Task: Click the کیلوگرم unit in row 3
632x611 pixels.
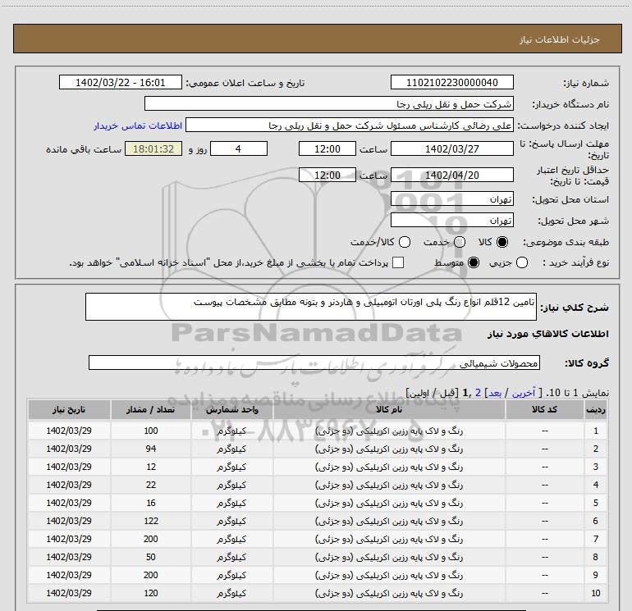Action: (231, 467)
